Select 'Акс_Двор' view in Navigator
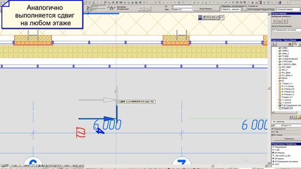Viewport: 301px width, 169px height. click(286, 73)
